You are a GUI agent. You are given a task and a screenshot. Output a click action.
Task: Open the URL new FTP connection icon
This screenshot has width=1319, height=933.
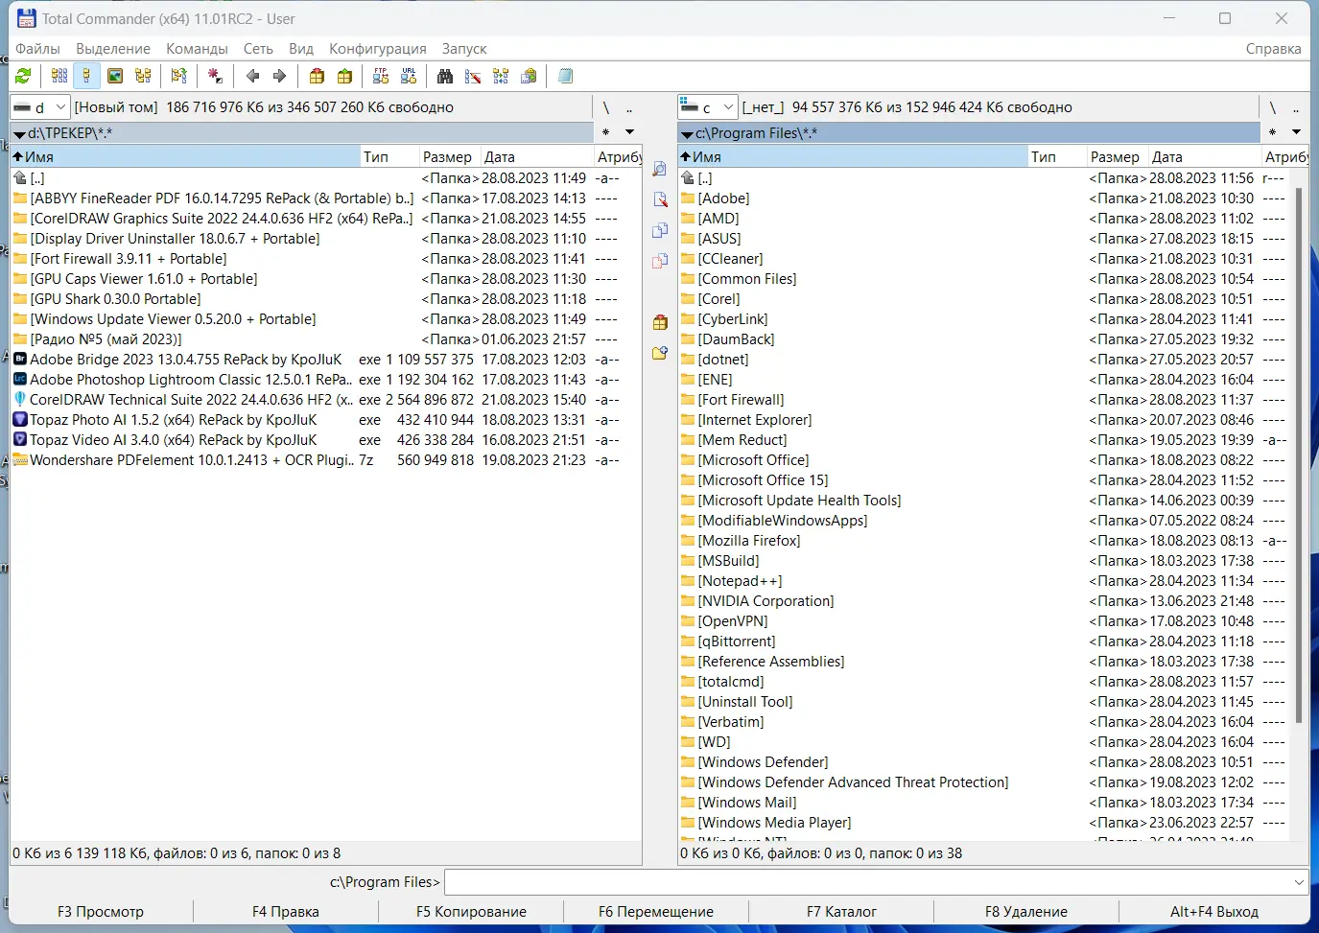409,76
